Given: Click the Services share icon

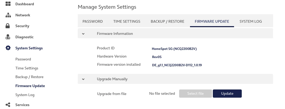Looking at the screenshot, I should [x=8, y=105].
